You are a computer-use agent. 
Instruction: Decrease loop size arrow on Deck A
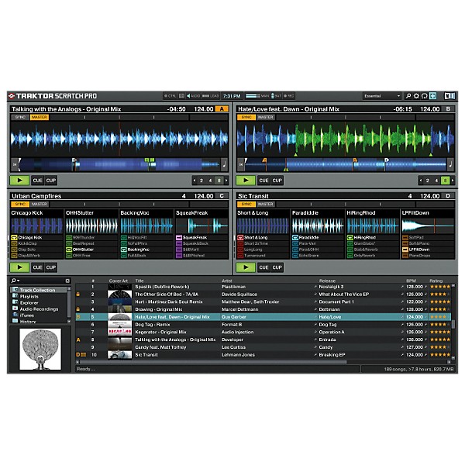click(195, 181)
